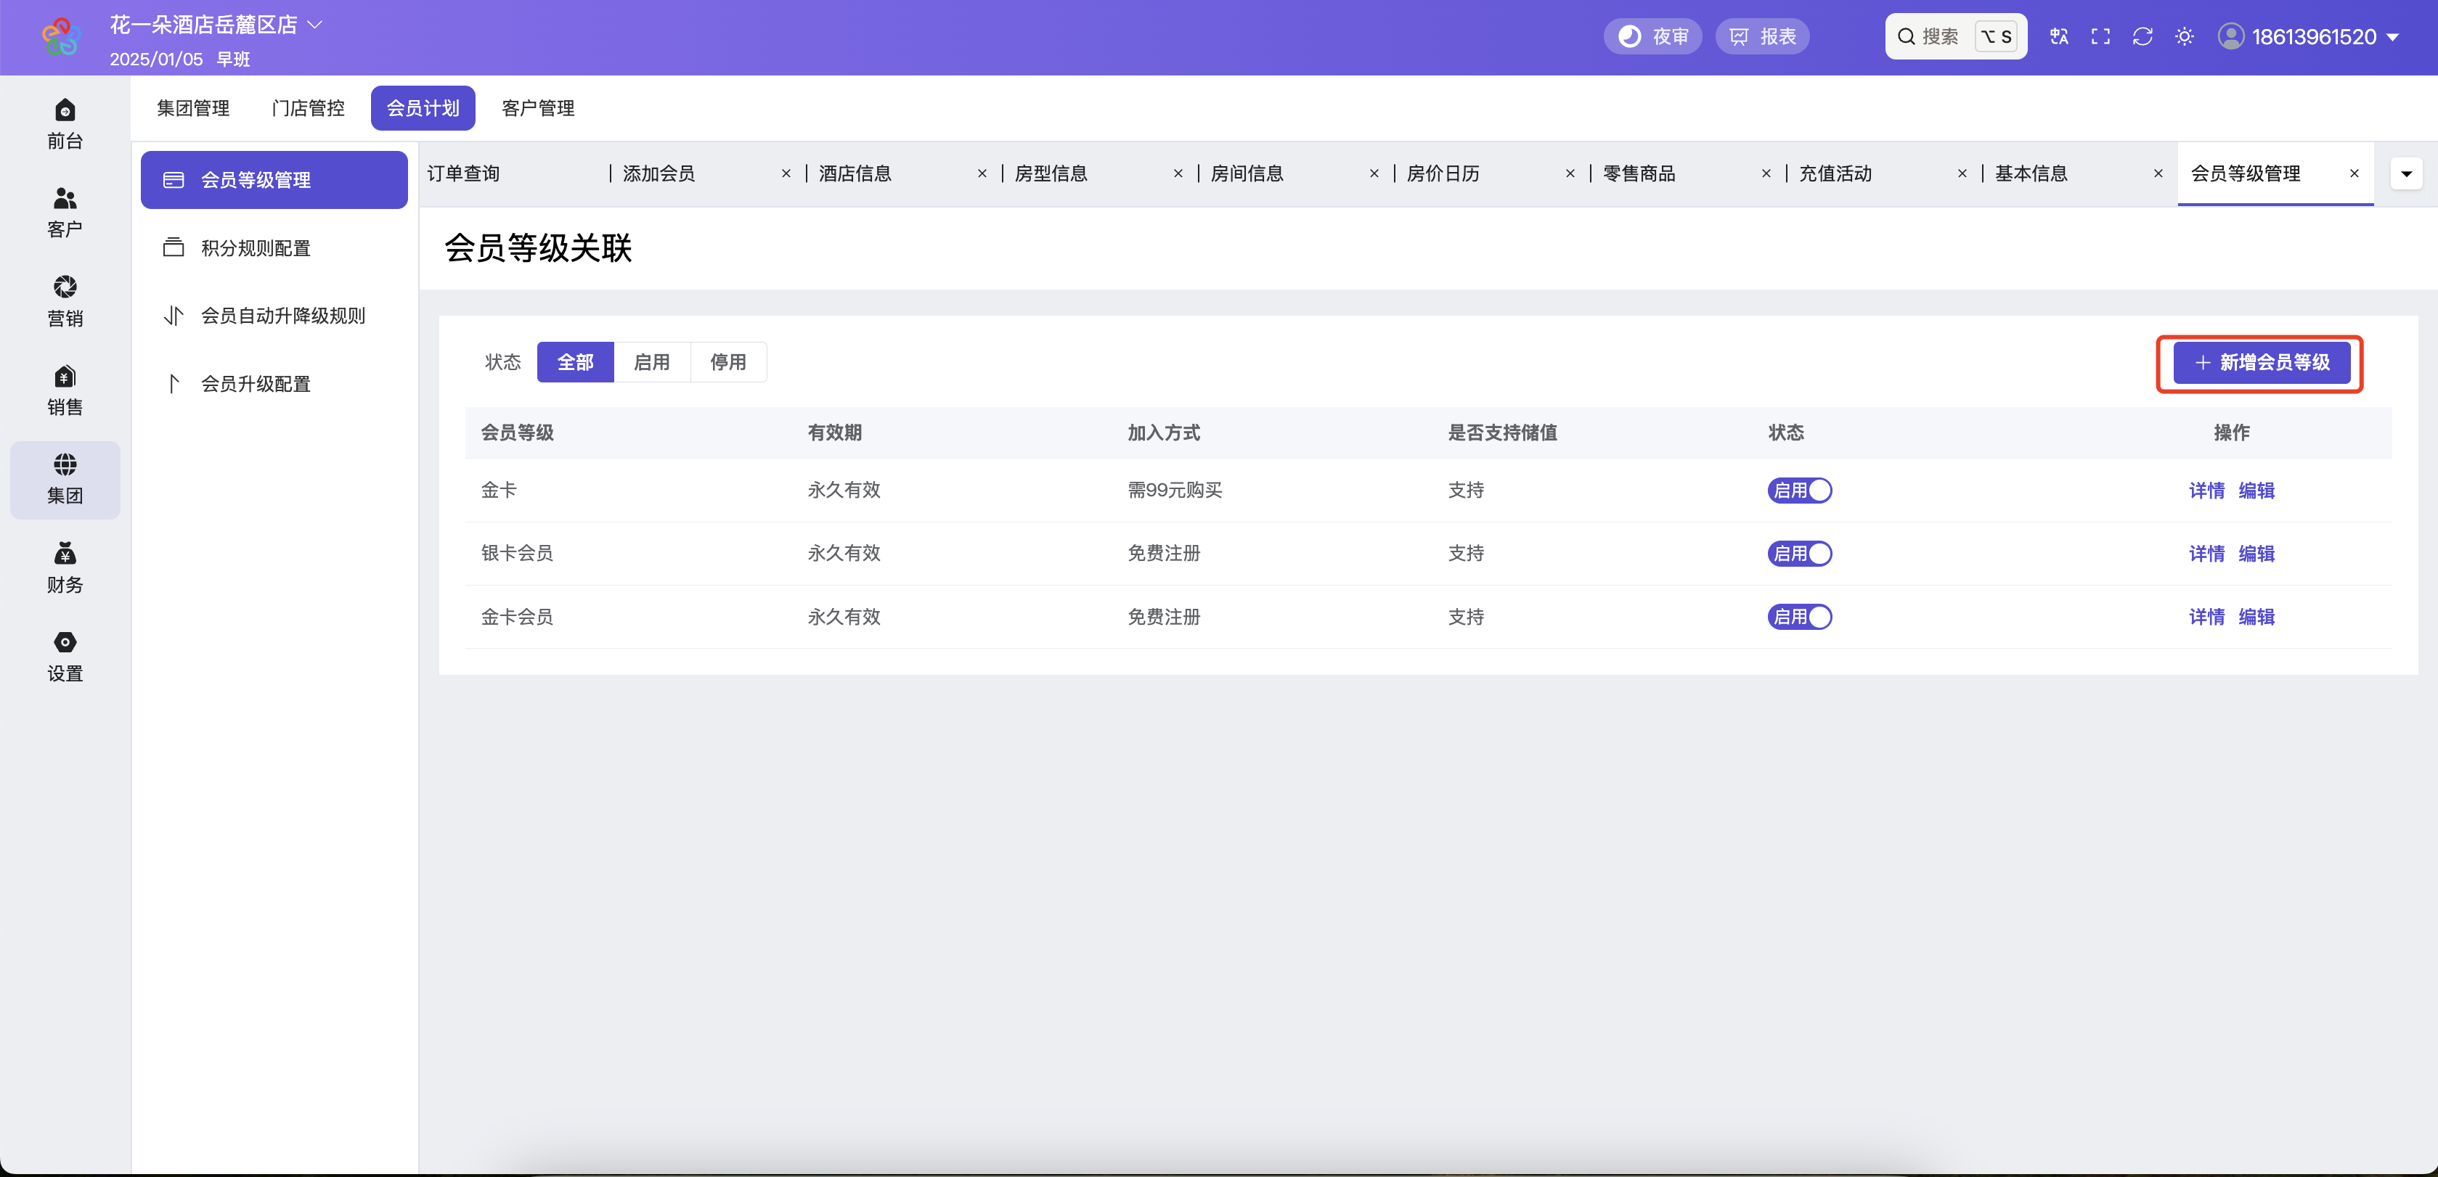The height and width of the screenshot is (1177, 2438).
Task: Click the refresh icon in header
Action: (2142, 37)
